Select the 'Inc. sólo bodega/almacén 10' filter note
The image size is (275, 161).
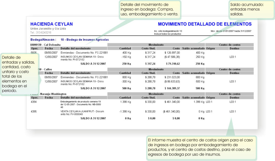[x=168, y=31]
